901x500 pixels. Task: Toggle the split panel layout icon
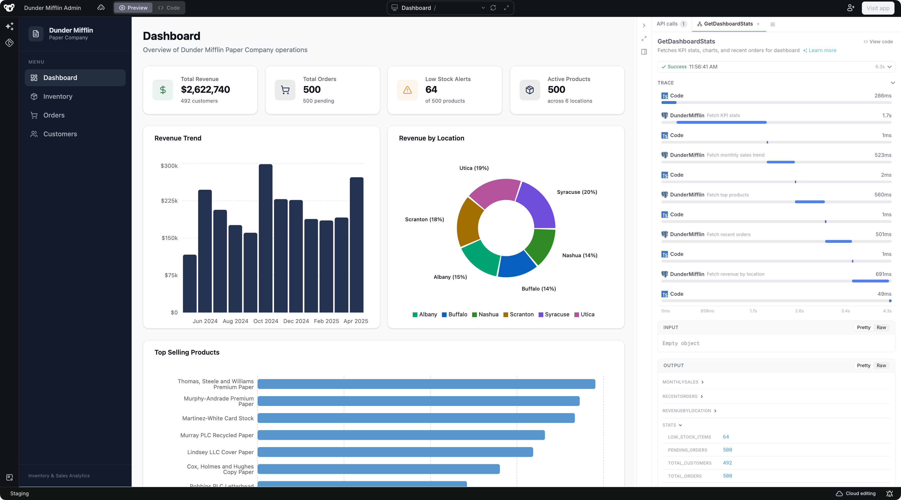coord(644,52)
